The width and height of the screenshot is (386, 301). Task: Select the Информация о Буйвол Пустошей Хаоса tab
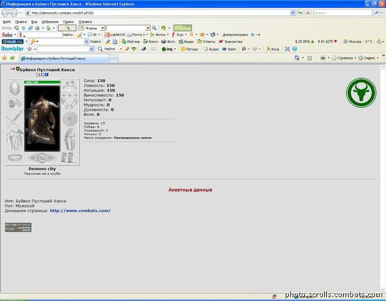64,58
